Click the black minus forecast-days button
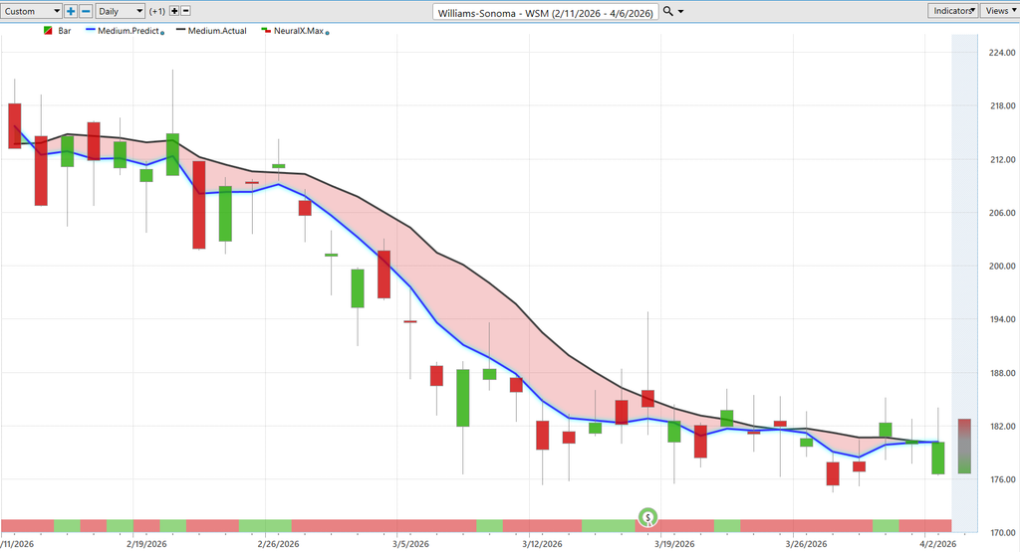The width and height of the screenshot is (1020, 552). [185, 11]
